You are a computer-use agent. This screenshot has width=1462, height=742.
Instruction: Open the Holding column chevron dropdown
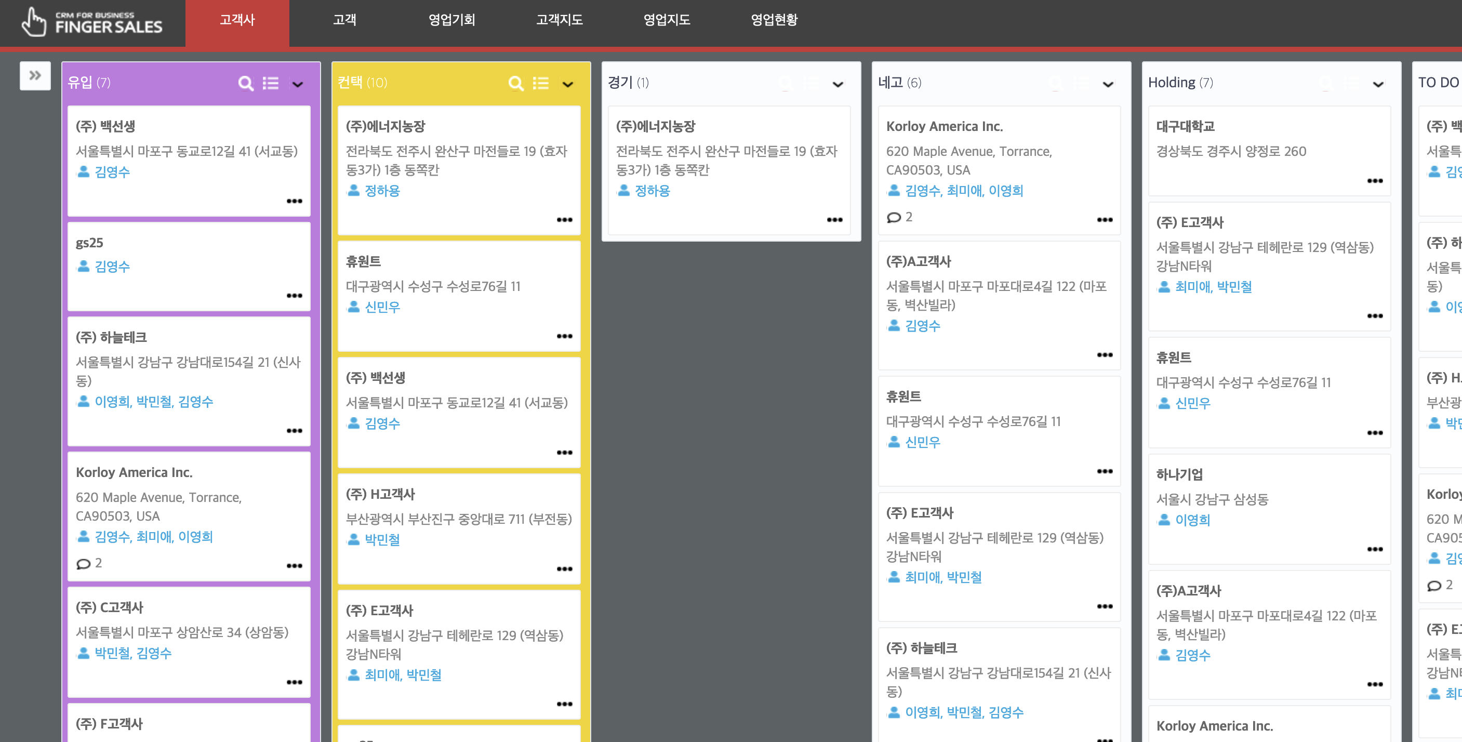(x=1378, y=85)
